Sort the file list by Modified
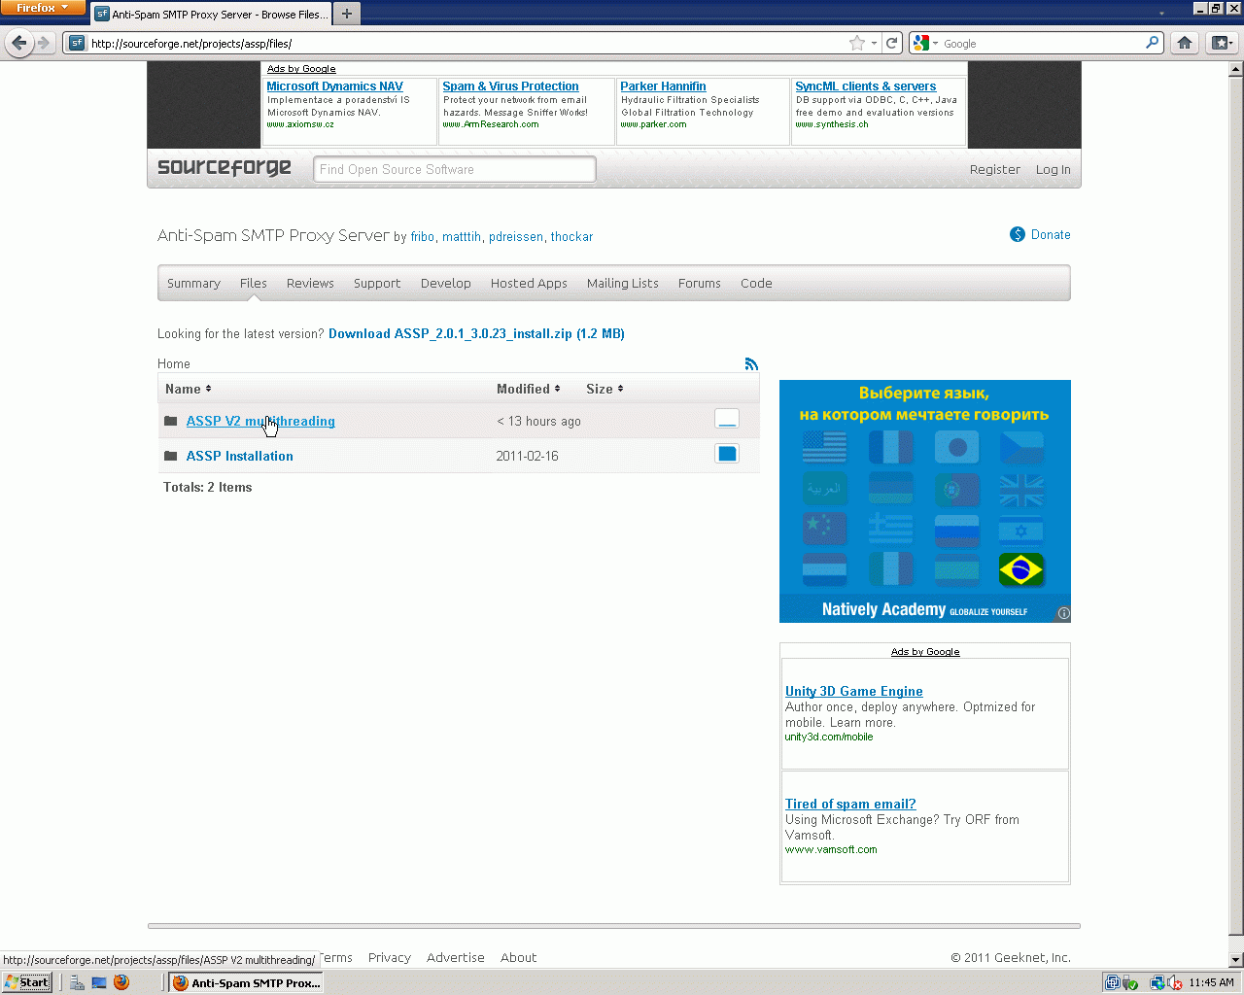This screenshot has height=995, width=1244. (x=529, y=389)
